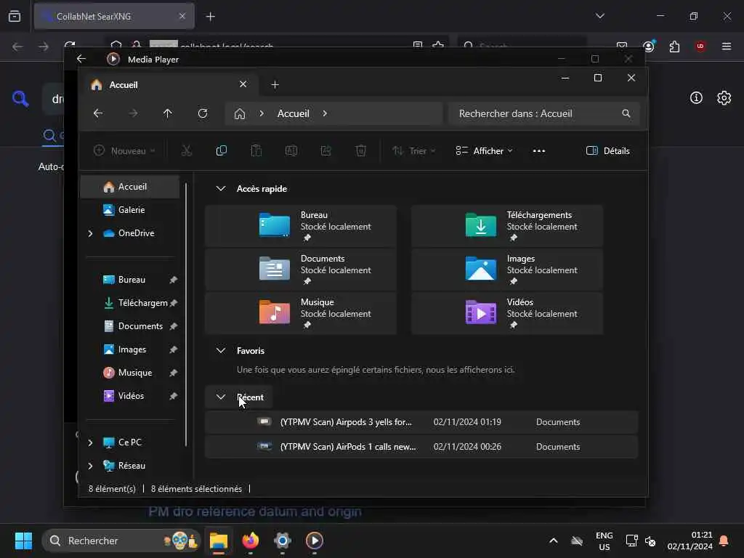The height and width of the screenshot is (558, 744).
Task: Open Firefox extensions puzzle icon
Action: [674, 46]
